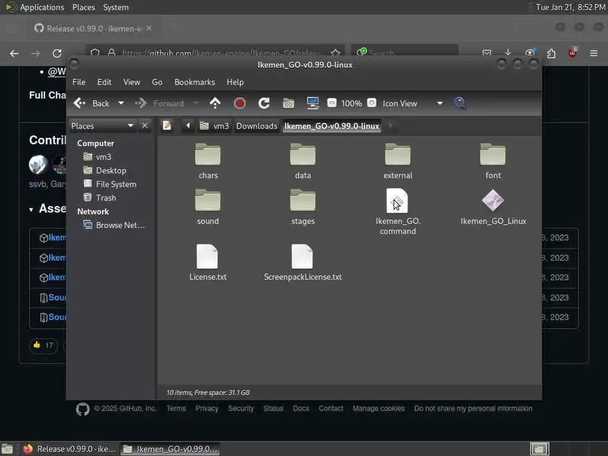This screenshot has height=456, width=608.
Task: Switch to Firefox Release v0.99.0 taskbar button
Action: click(69, 449)
